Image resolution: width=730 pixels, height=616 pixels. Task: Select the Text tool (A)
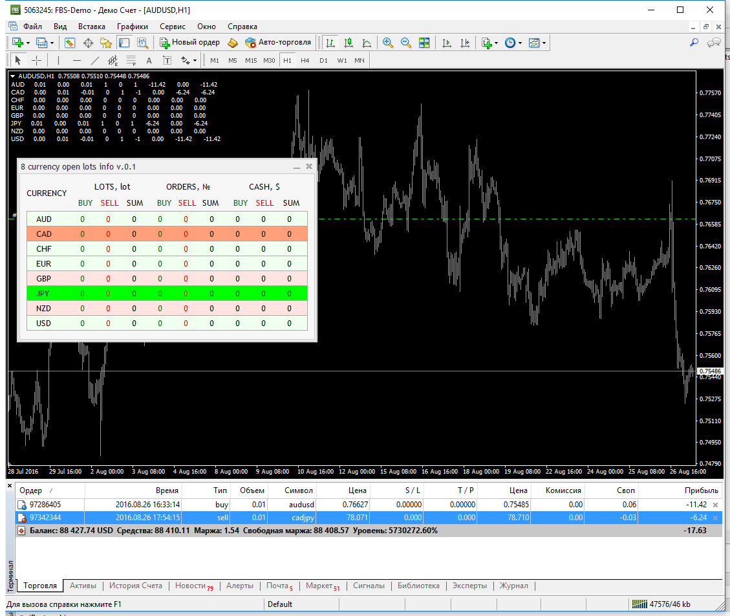coord(149,60)
